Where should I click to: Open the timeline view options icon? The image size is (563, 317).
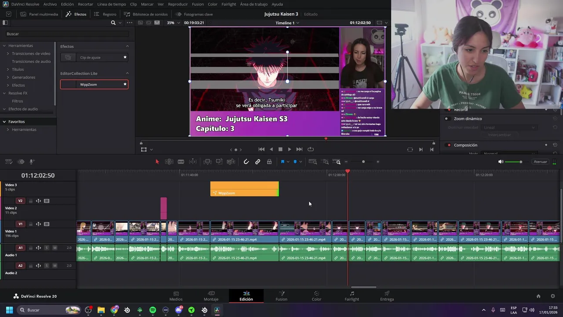8,162
